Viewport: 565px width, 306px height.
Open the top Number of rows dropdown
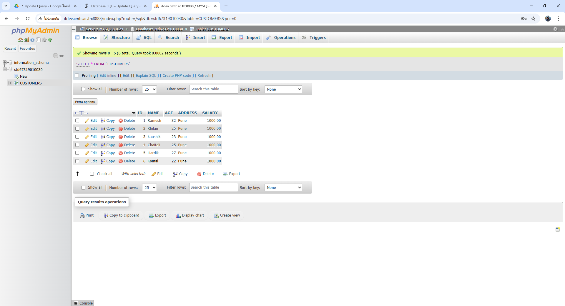click(x=149, y=89)
